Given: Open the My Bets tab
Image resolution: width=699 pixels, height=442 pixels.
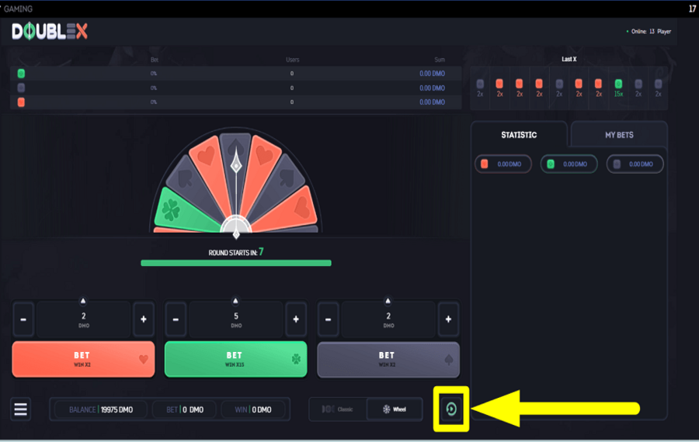Looking at the screenshot, I should pyautogui.click(x=619, y=135).
